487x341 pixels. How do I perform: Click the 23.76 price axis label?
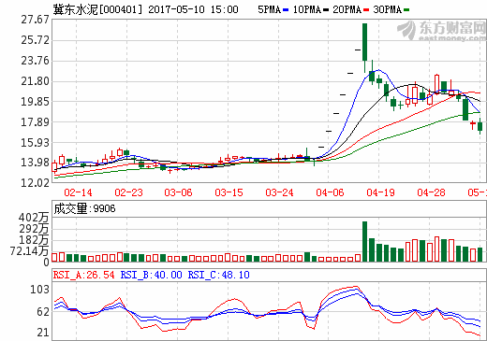[x=36, y=61]
